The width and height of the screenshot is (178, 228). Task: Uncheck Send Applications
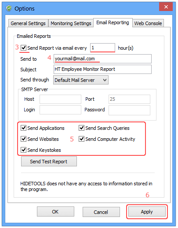pyautogui.click(x=23, y=128)
